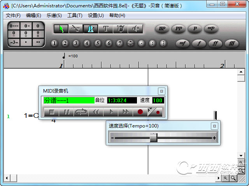
Task: Open the 工具(T) menu
Action: point(75,15)
